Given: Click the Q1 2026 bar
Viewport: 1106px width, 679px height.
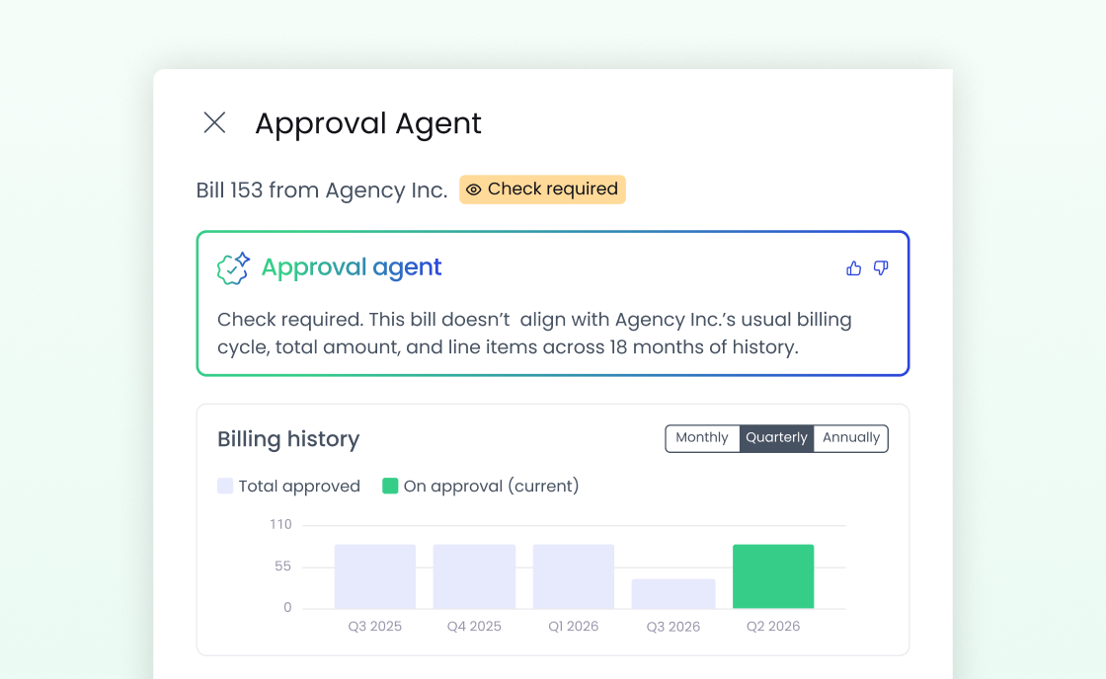Looking at the screenshot, I should click(574, 576).
